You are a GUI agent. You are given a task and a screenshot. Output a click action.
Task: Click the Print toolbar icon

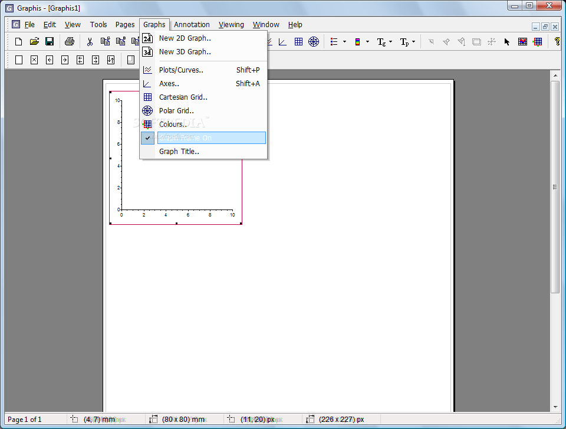click(70, 41)
